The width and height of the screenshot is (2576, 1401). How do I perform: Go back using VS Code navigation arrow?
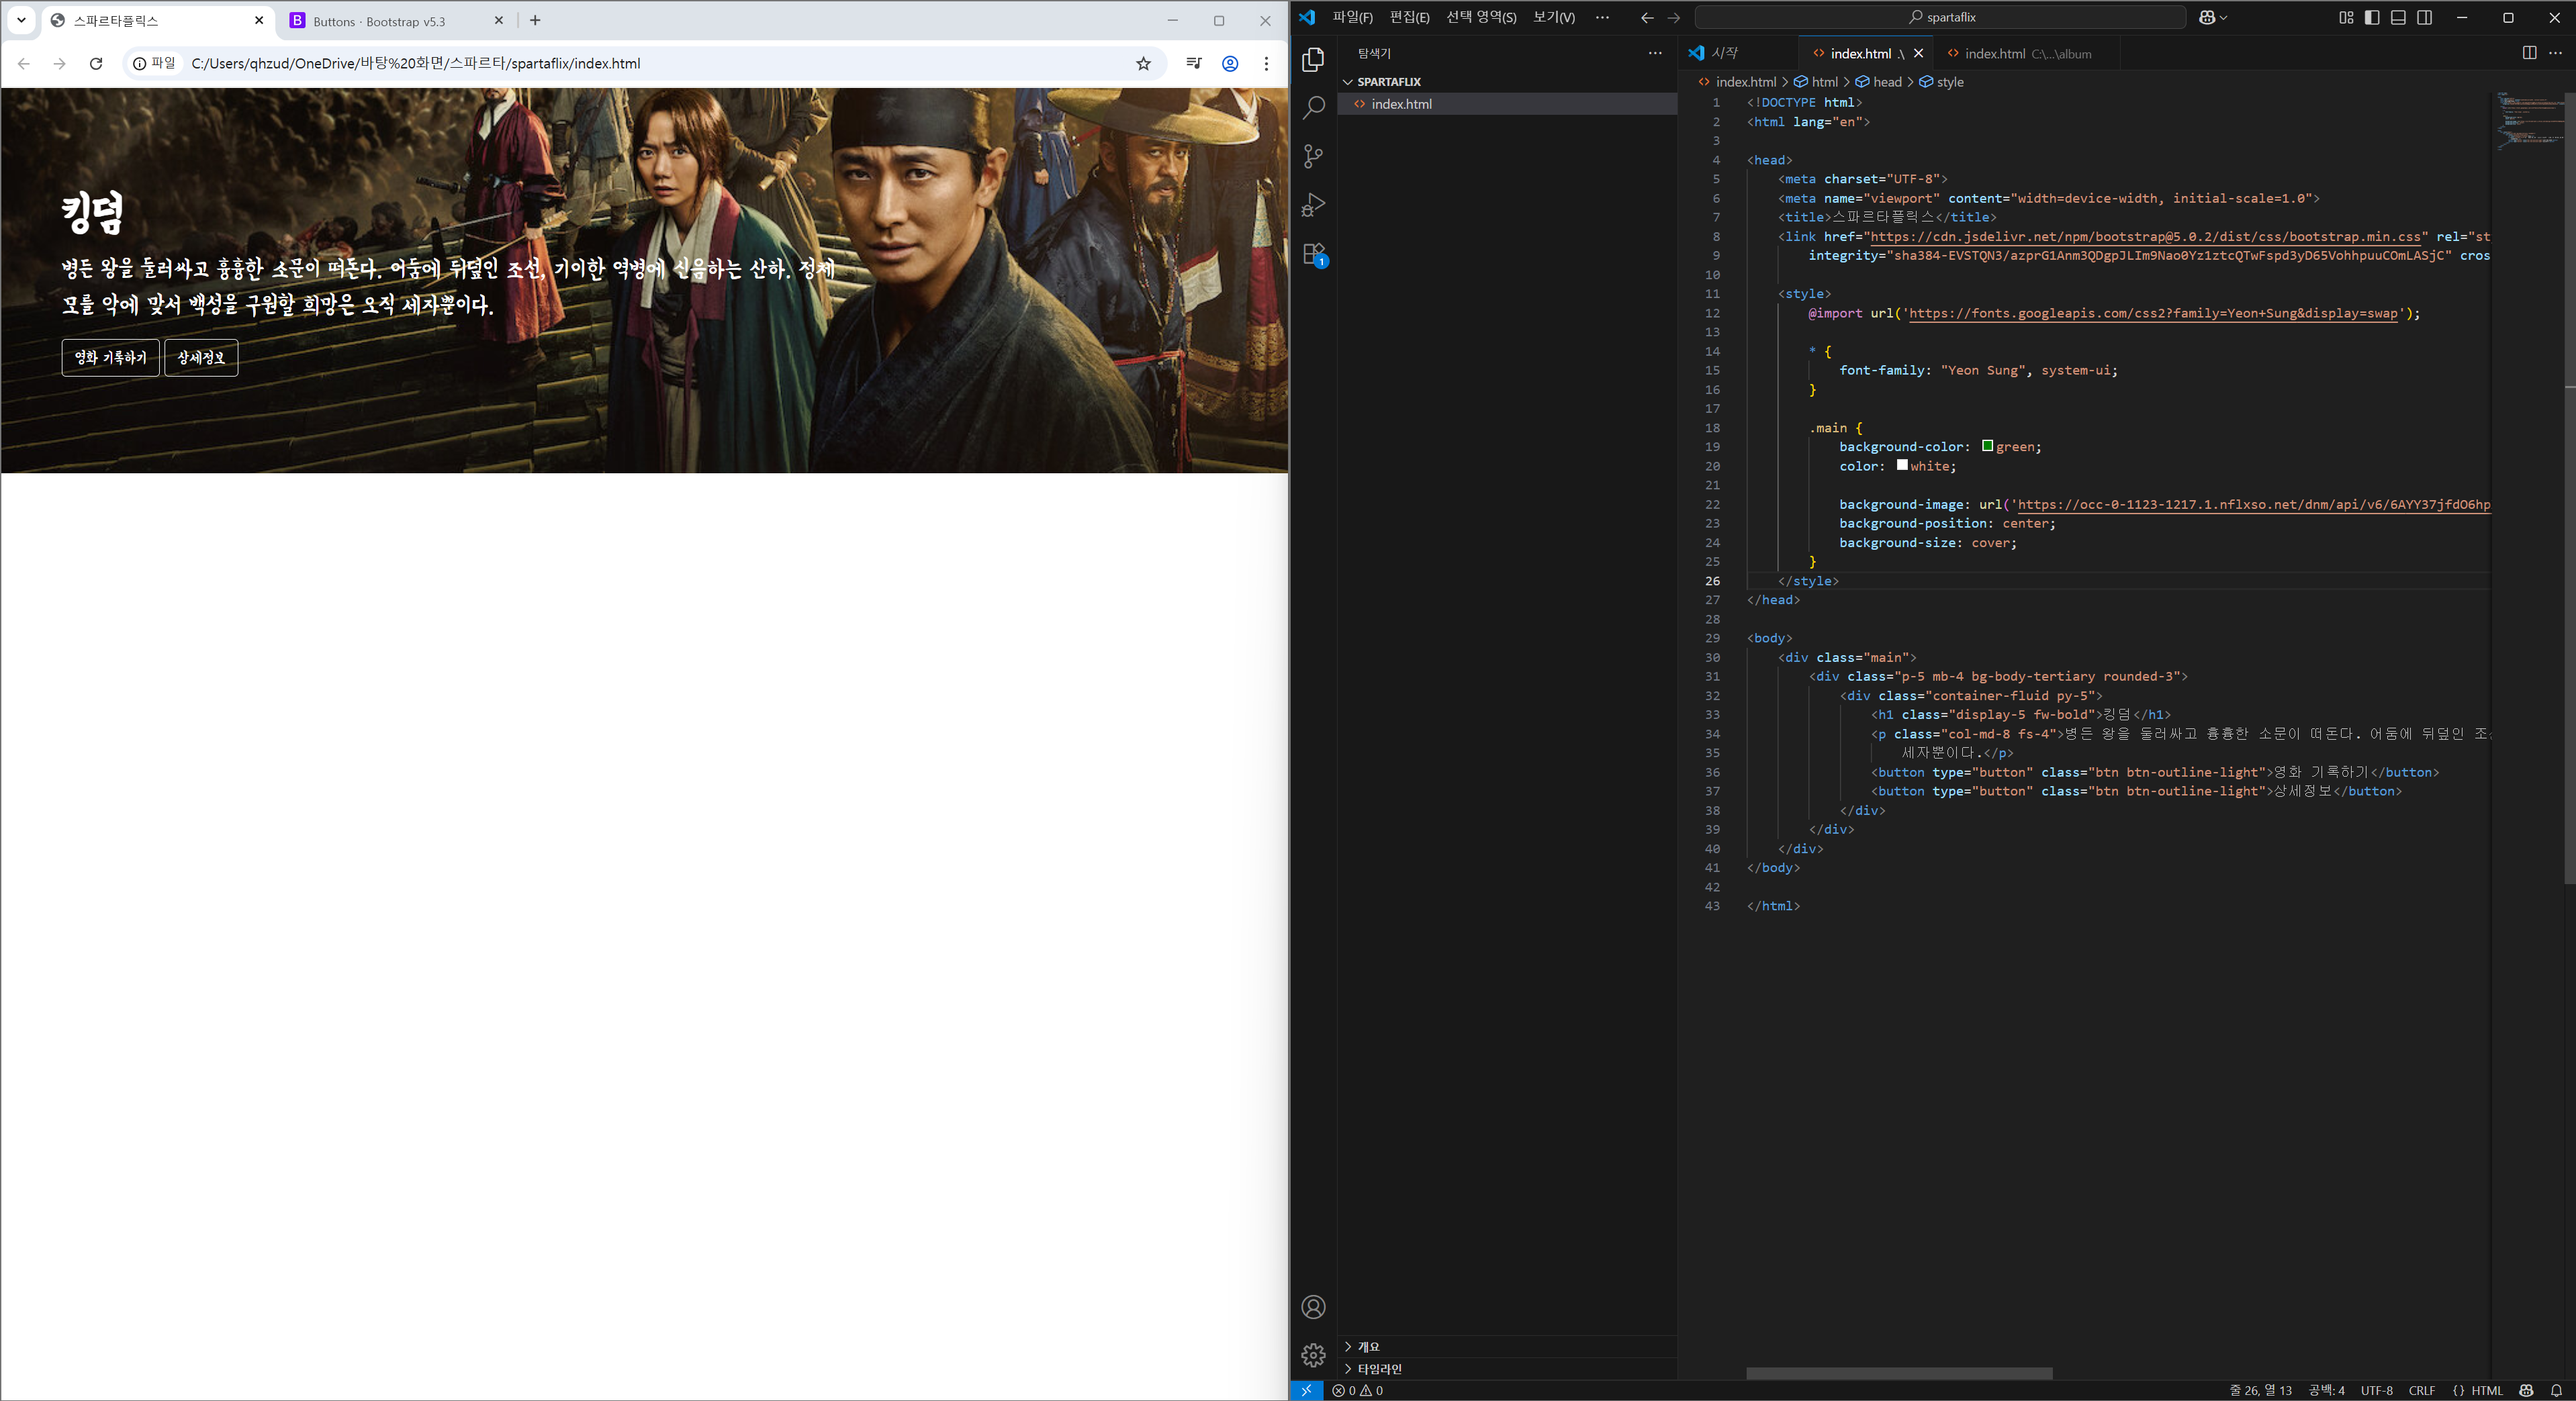pyautogui.click(x=1647, y=17)
